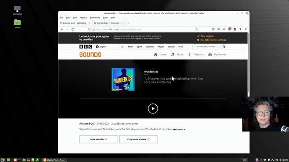Open Sounds Home navigation
The image size is (289, 162).
tap(160, 54)
